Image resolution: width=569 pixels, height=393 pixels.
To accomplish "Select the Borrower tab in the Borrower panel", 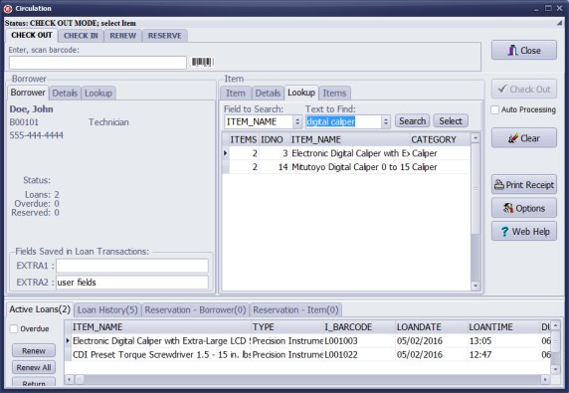I will (28, 93).
